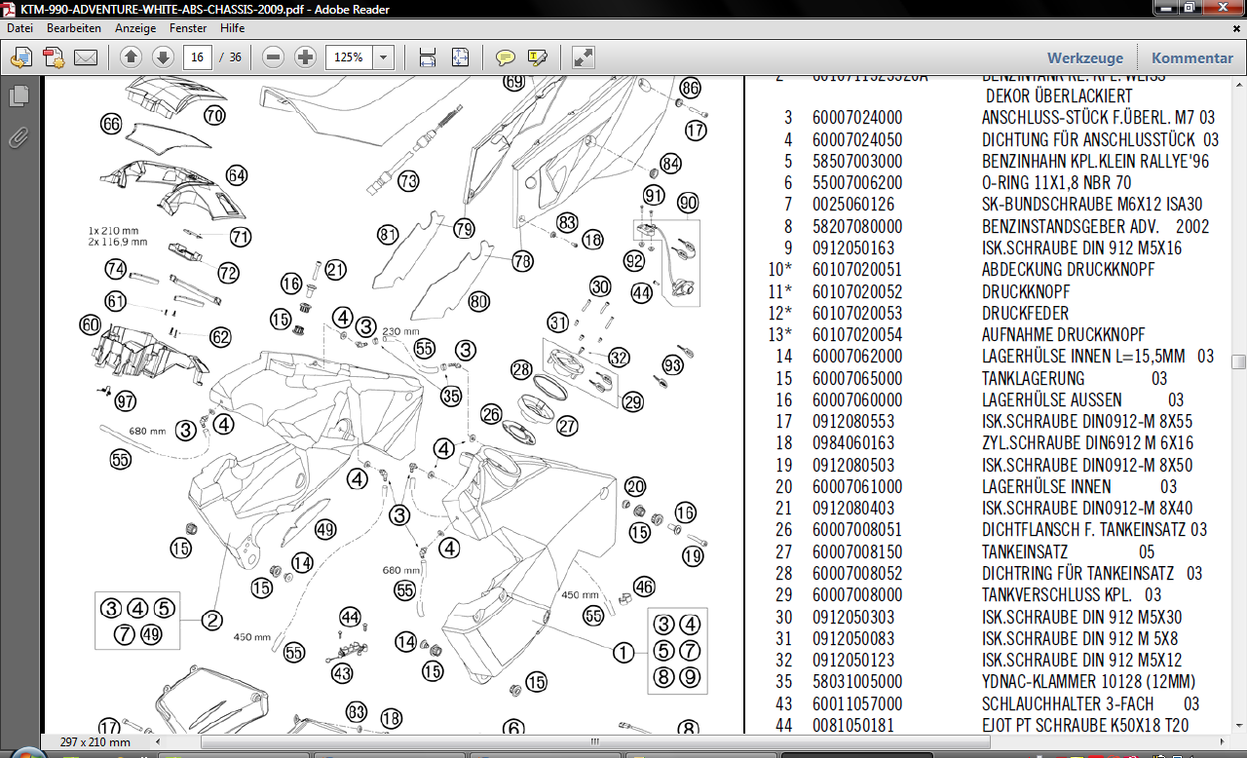Click the page number input field
Image resolution: width=1247 pixels, height=758 pixels.
198,57
